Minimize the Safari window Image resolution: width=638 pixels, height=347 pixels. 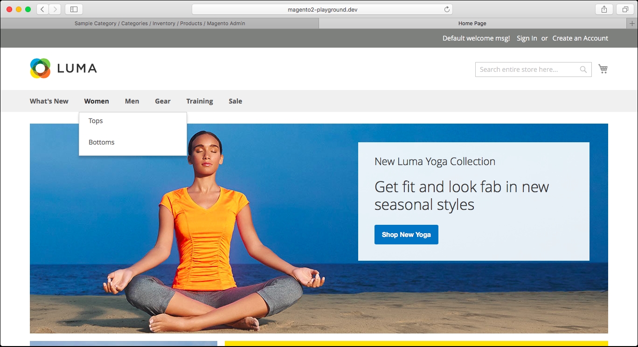19,9
